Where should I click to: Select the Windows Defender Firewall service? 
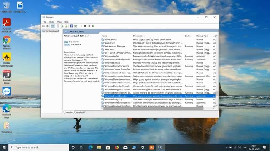point(158,86)
